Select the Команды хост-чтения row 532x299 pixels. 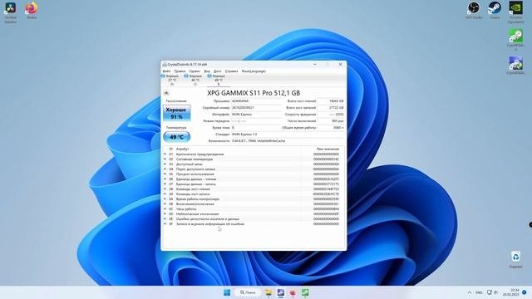pyautogui.click(x=254, y=189)
